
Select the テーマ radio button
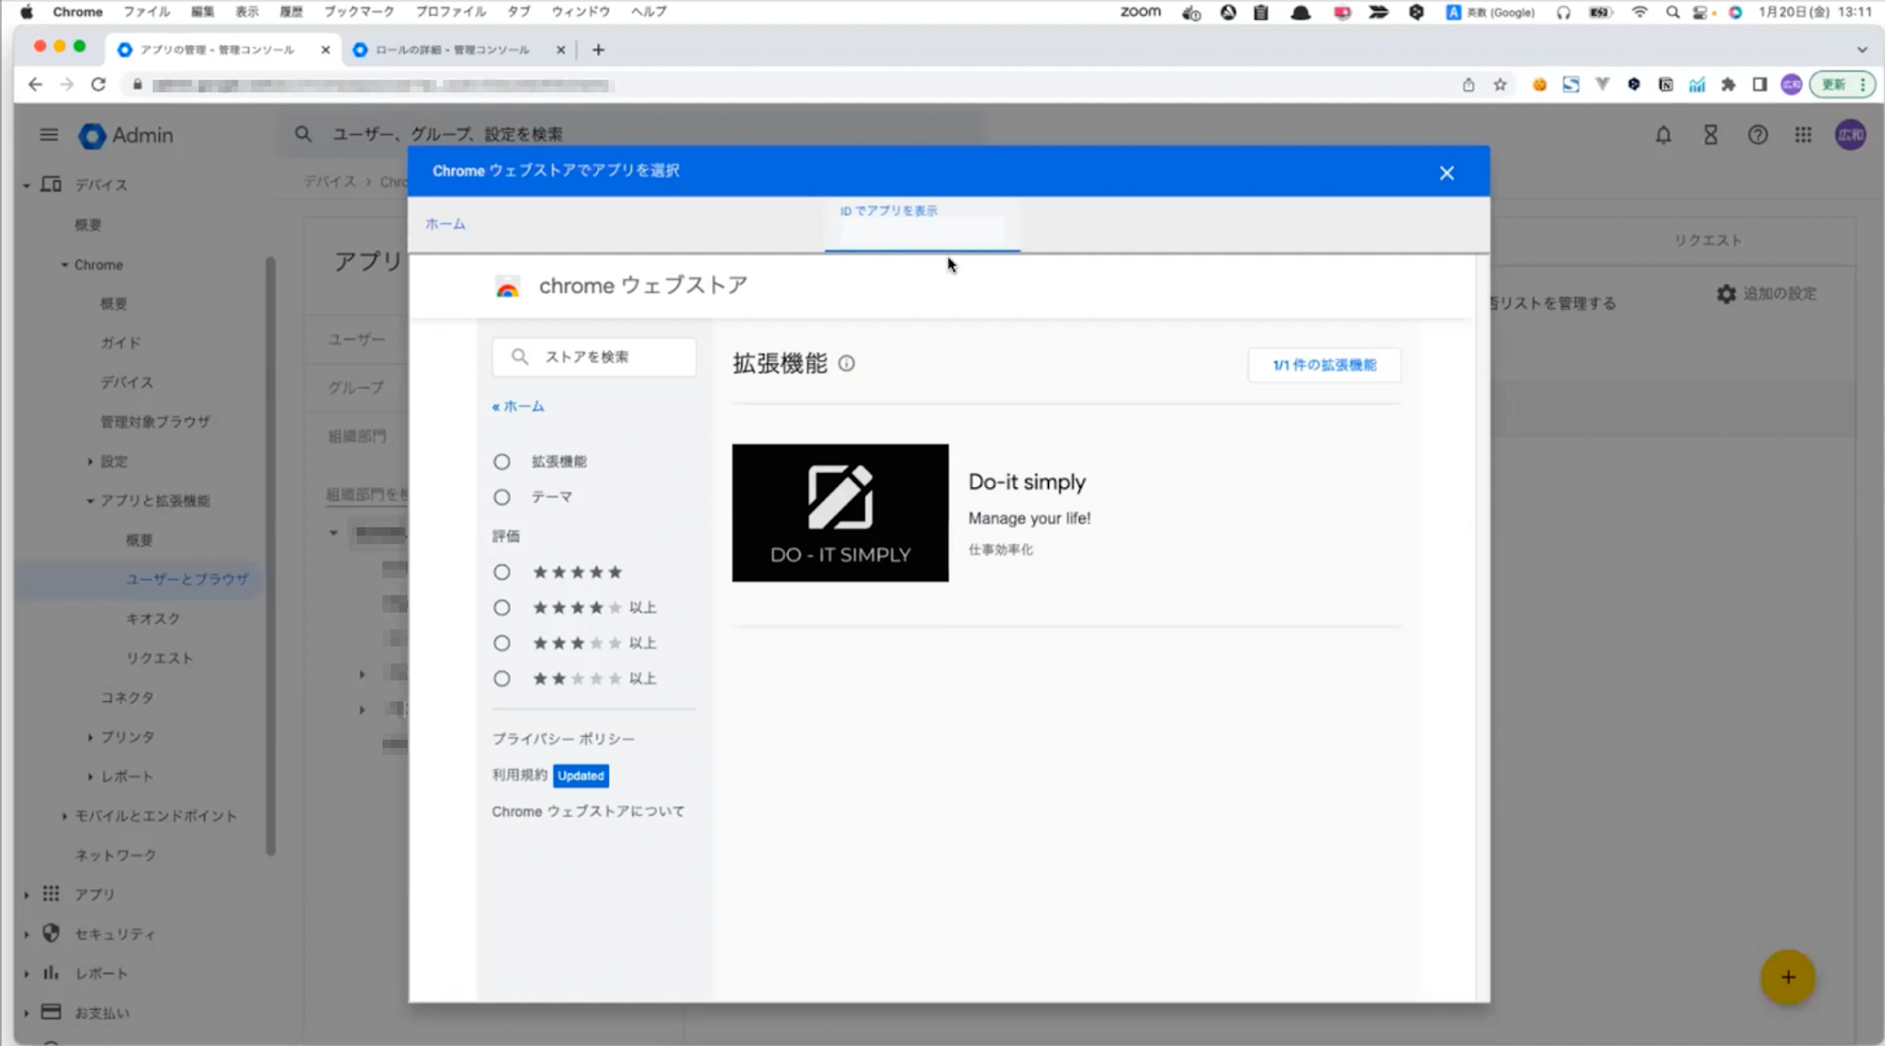501,498
